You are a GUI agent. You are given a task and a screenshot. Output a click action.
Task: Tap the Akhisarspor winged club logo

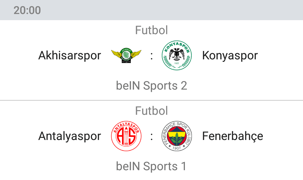(126, 55)
